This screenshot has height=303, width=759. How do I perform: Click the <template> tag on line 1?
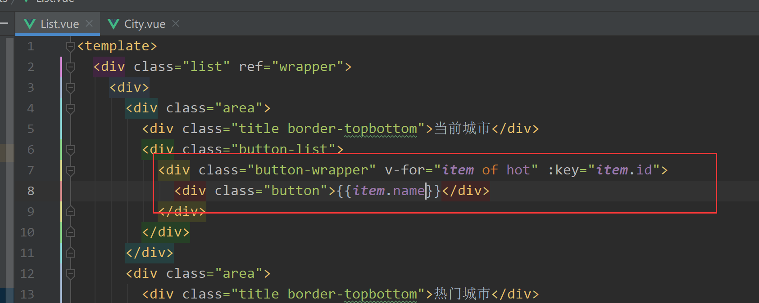(117, 46)
